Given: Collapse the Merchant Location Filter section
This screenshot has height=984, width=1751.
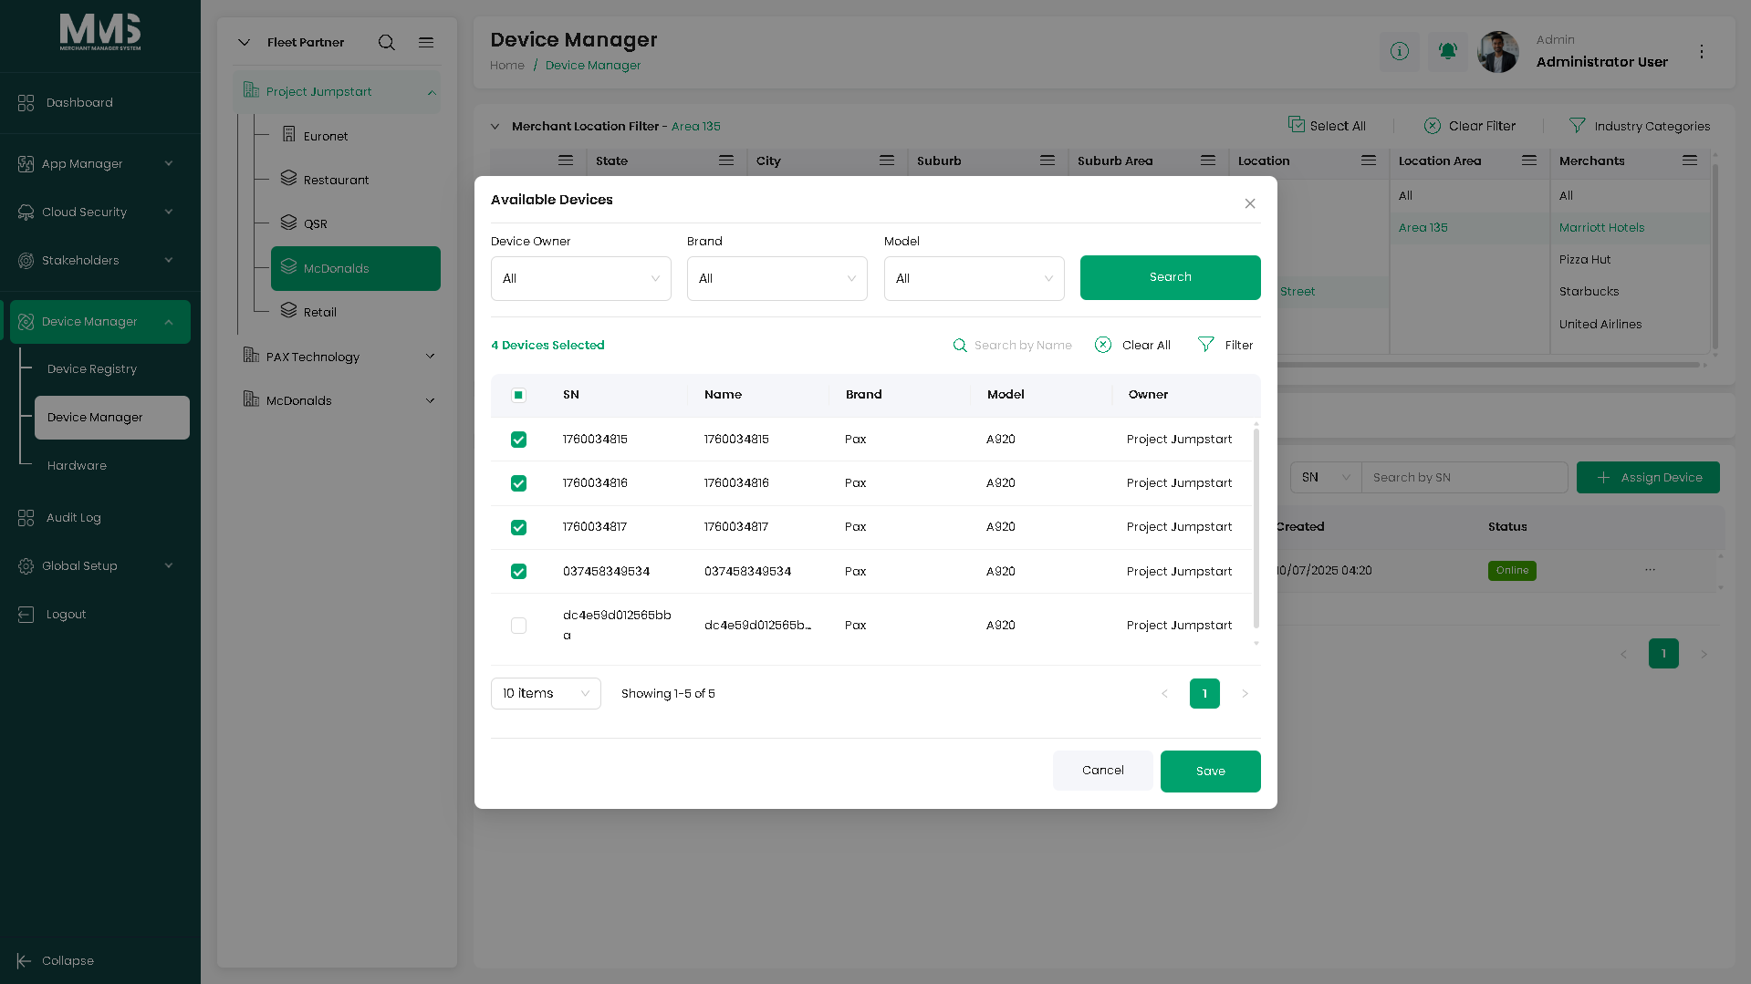Looking at the screenshot, I should point(495,127).
